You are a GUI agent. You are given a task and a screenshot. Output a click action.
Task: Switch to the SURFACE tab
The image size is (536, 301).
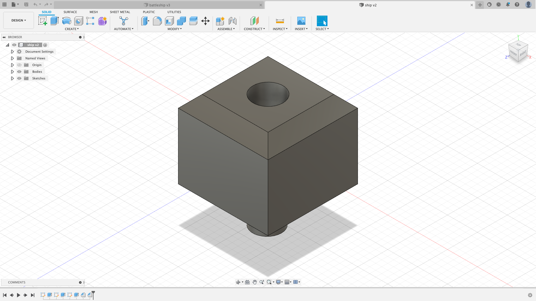[70, 12]
